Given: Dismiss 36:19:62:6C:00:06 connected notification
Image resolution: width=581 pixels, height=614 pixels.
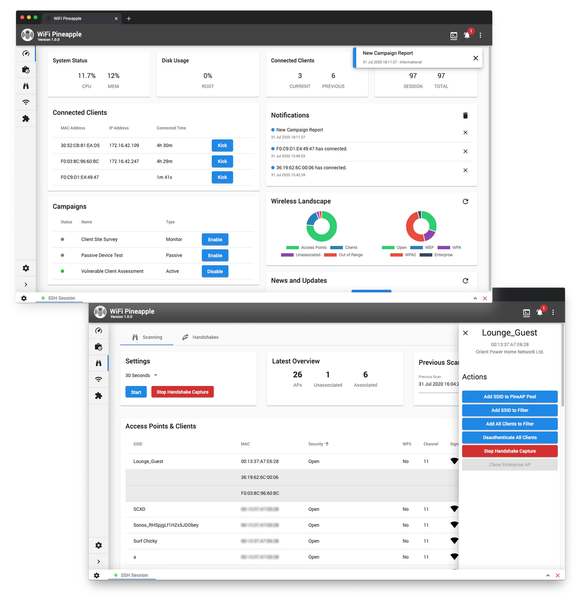Looking at the screenshot, I should (465, 170).
